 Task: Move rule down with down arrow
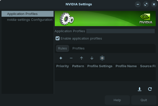click(92, 58)
